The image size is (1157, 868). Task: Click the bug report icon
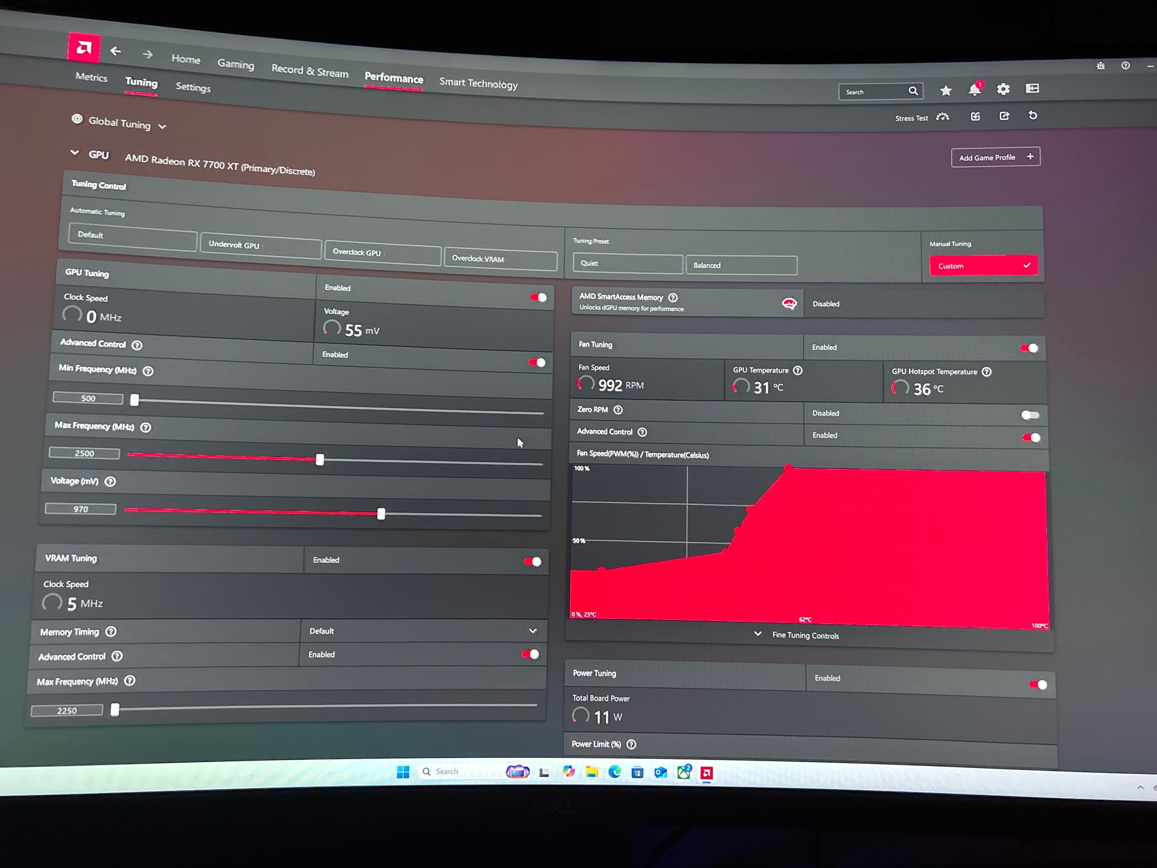click(1101, 66)
